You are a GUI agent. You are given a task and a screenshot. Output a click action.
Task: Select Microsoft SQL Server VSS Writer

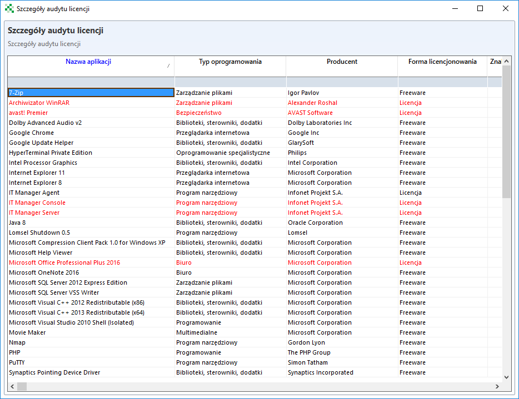(255, 292)
